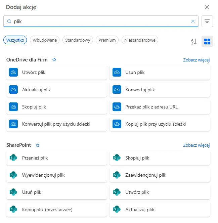Favorite OneDrive dla Firm with star

(x=54, y=60)
